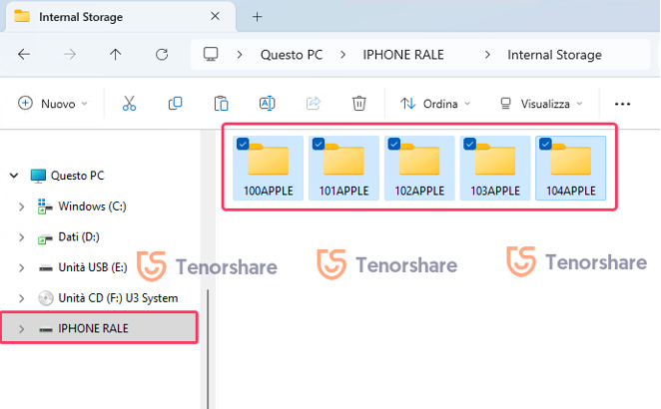This screenshot has width=661, height=409.
Task: Open a new tab with plus button
Action: (257, 17)
